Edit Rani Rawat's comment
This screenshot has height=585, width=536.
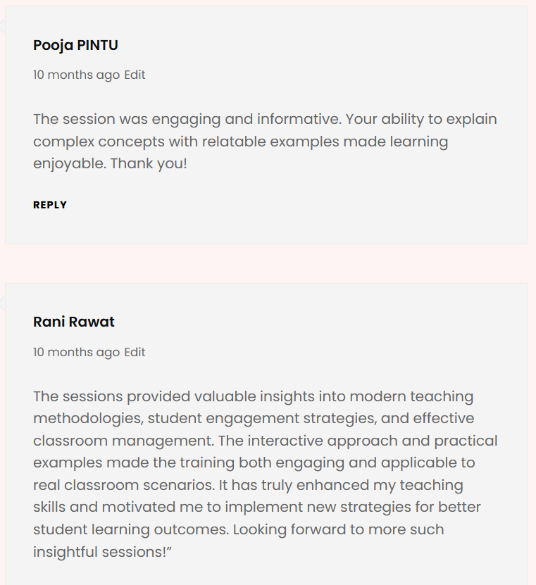(x=135, y=352)
